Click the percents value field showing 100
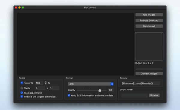Viewport: 180px width, 110px height. pyautogui.click(x=39, y=83)
